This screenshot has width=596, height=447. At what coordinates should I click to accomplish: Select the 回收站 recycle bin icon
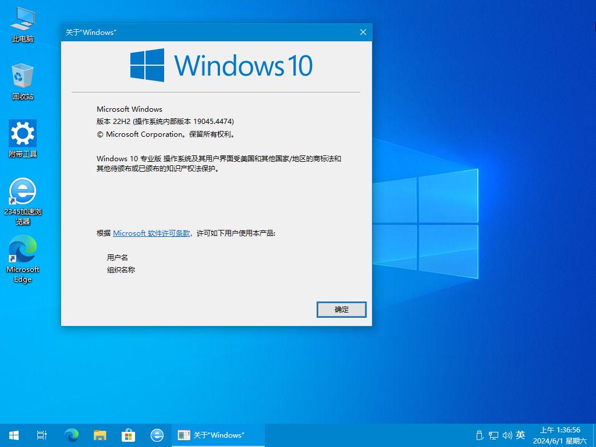[23, 81]
